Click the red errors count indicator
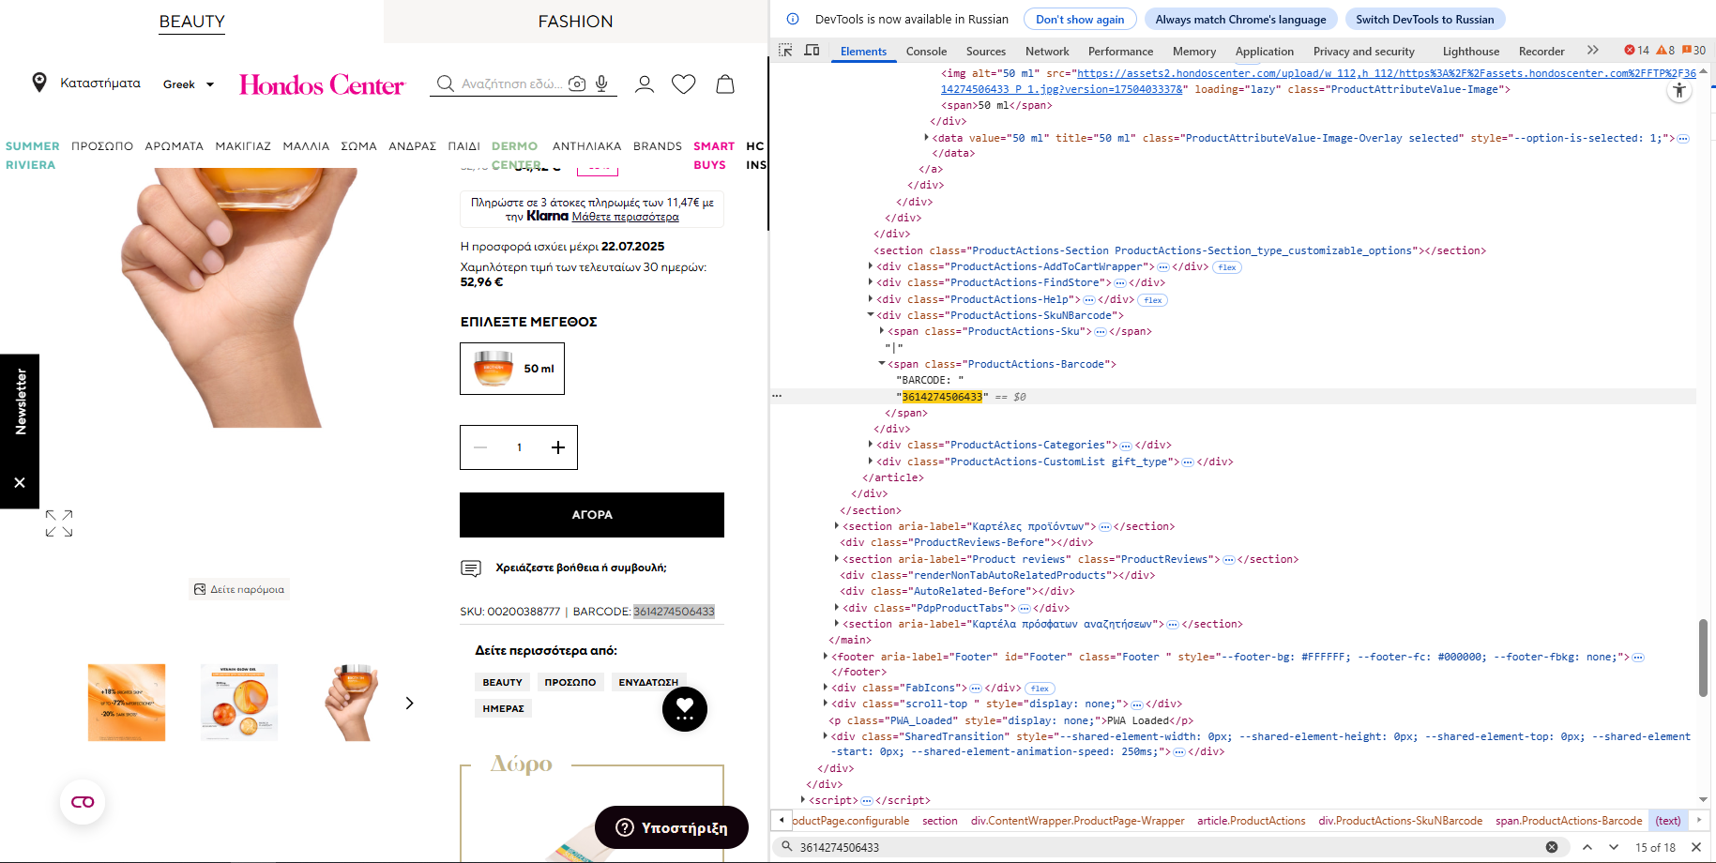 [x=1636, y=51]
